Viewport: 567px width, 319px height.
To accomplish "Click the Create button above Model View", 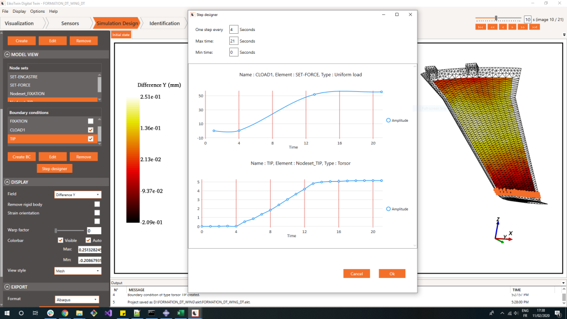I will coord(22,41).
